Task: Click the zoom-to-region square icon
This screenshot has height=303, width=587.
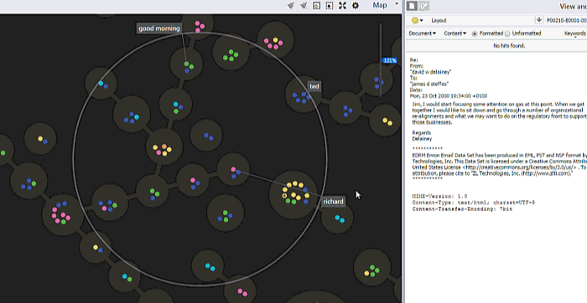Action: click(x=316, y=6)
